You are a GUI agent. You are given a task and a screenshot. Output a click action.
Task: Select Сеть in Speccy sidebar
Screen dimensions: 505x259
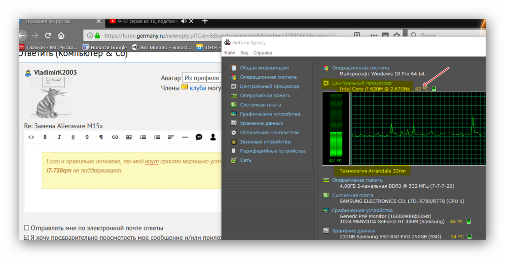click(246, 160)
